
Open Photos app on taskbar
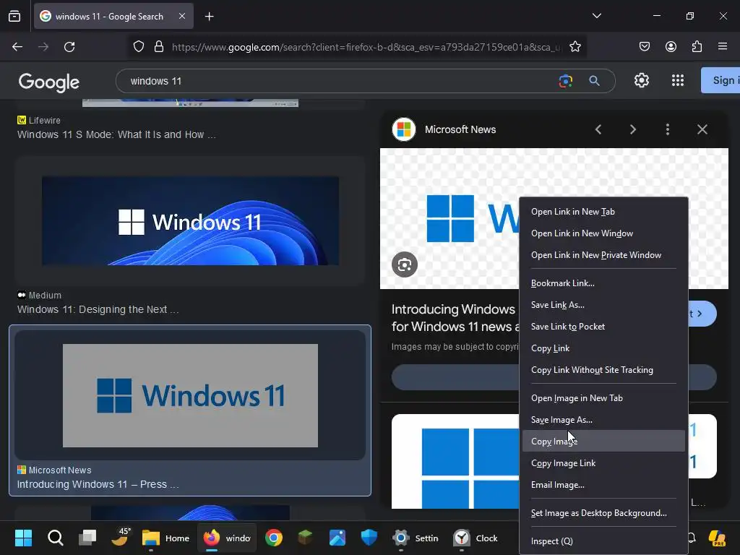point(337,538)
